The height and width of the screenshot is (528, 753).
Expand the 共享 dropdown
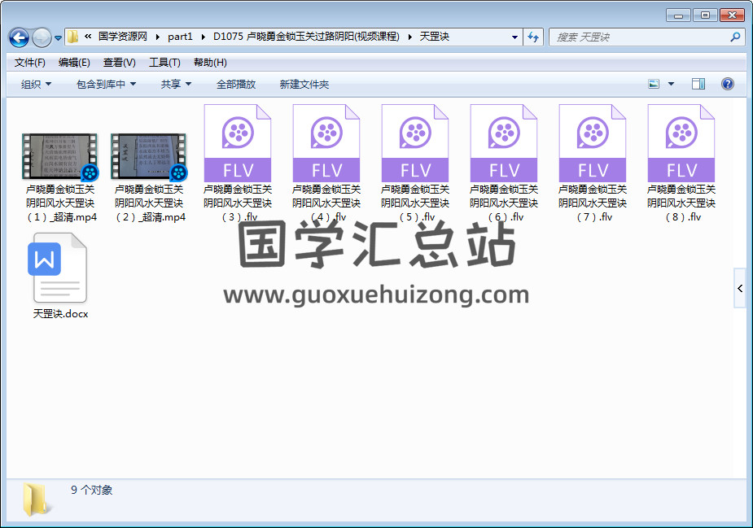click(176, 84)
